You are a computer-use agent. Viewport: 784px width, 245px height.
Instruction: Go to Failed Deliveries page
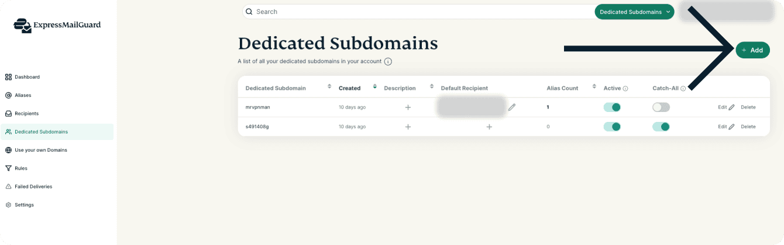33,187
